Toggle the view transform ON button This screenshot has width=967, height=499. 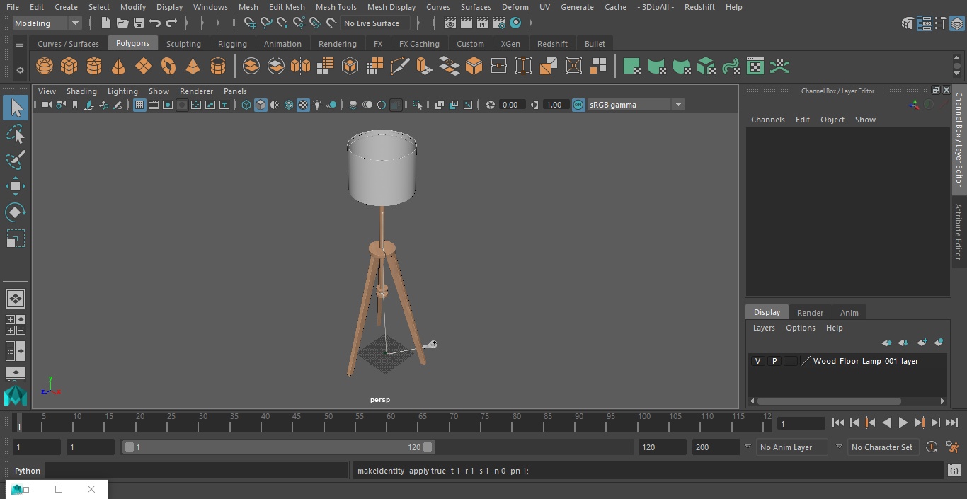pyautogui.click(x=578, y=105)
